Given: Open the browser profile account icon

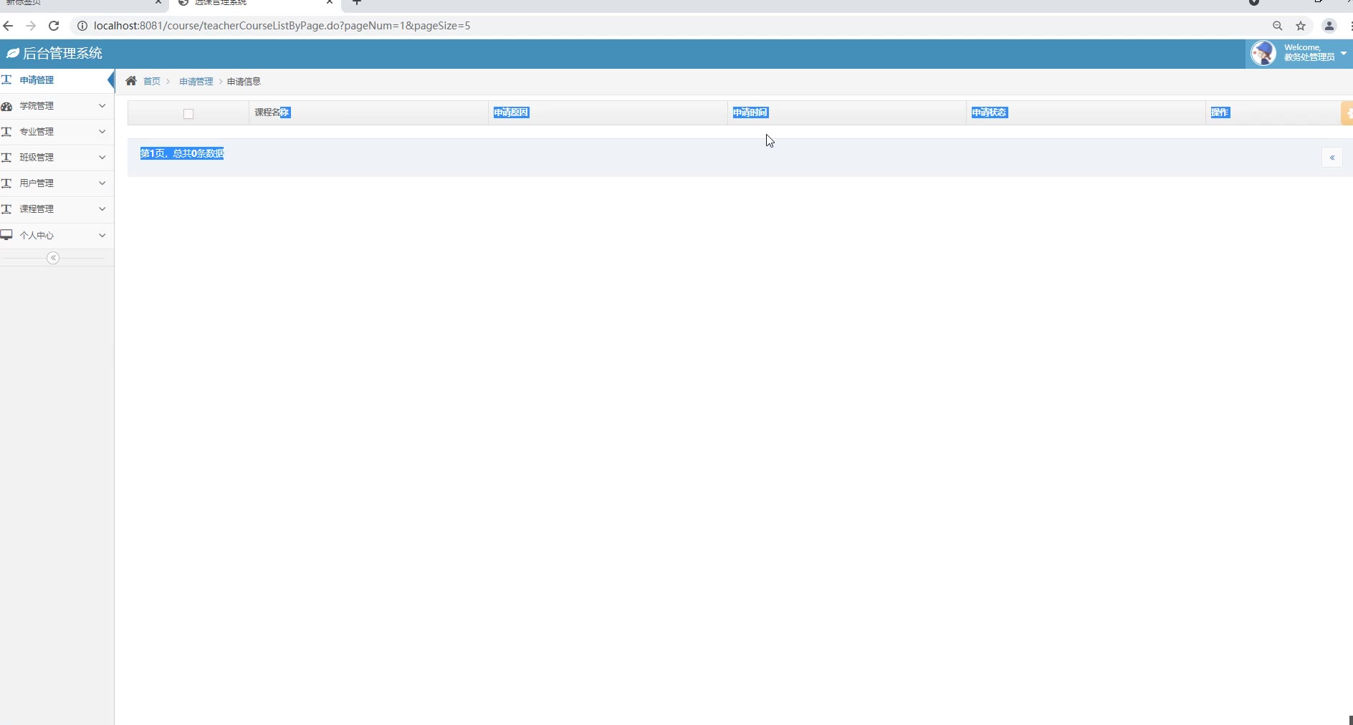Looking at the screenshot, I should coord(1329,26).
